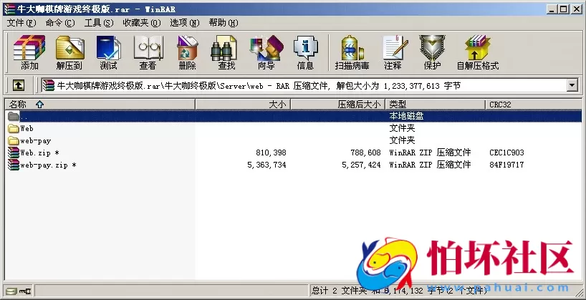Image resolution: width=586 pixels, height=300 pixels.
Task: Open the Tools (工具) menu
Action: [99, 23]
